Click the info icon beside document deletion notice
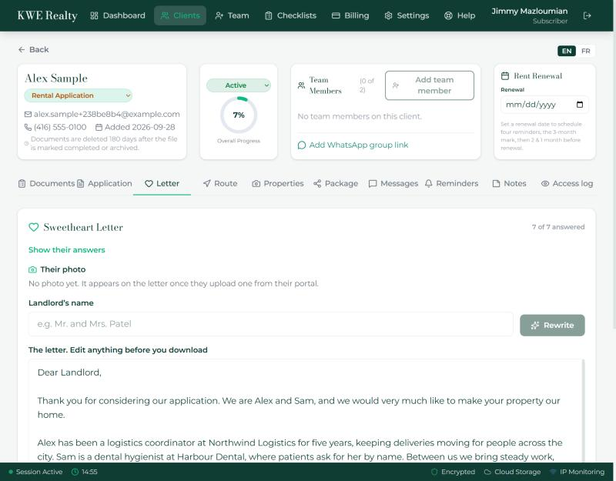 tap(26, 144)
